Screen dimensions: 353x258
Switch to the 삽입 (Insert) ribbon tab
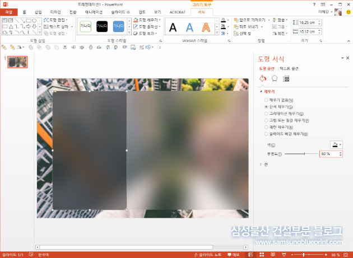[x=38, y=12]
